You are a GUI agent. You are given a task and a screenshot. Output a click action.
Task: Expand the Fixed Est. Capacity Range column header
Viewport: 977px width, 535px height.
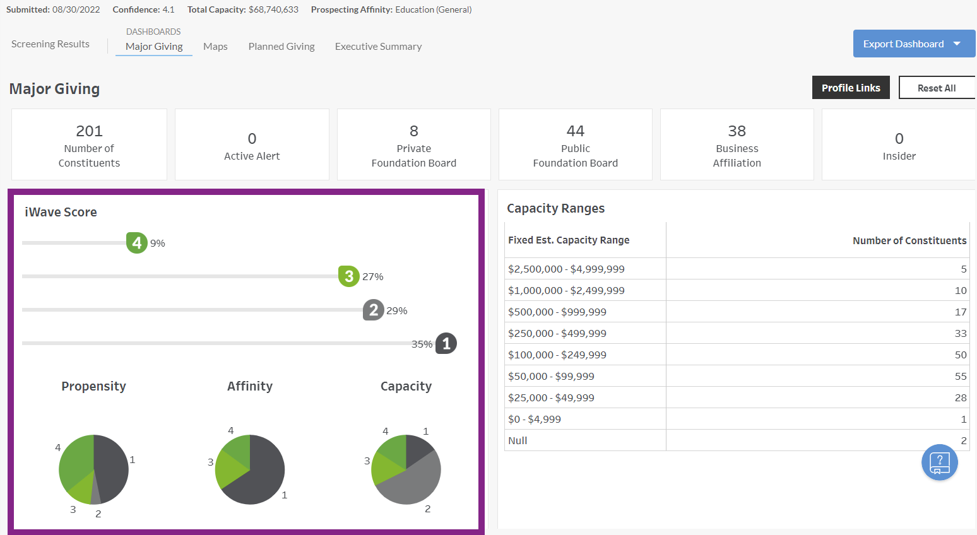click(x=568, y=240)
